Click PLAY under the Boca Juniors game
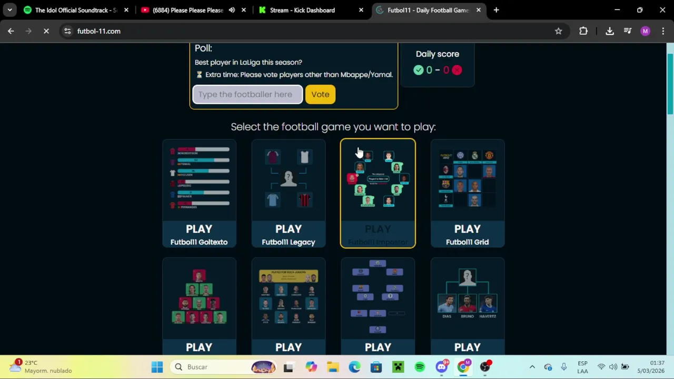Image resolution: width=674 pixels, height=379 pixels. [x=289, y=347]
